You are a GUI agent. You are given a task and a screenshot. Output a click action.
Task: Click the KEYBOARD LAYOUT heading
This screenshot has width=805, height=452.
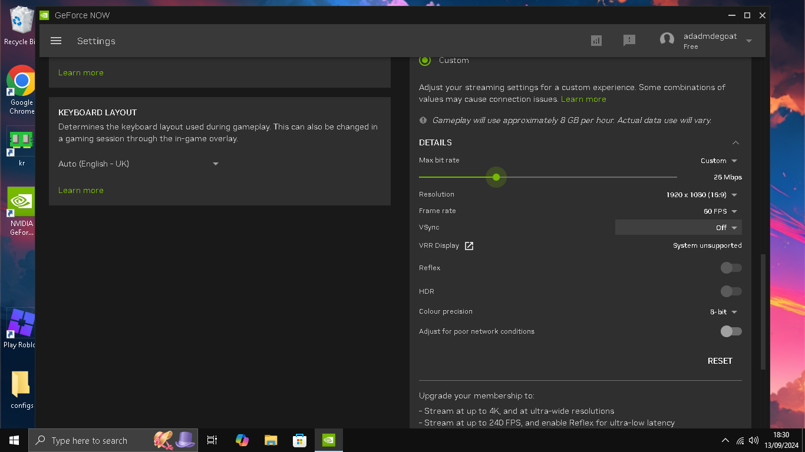97,112
